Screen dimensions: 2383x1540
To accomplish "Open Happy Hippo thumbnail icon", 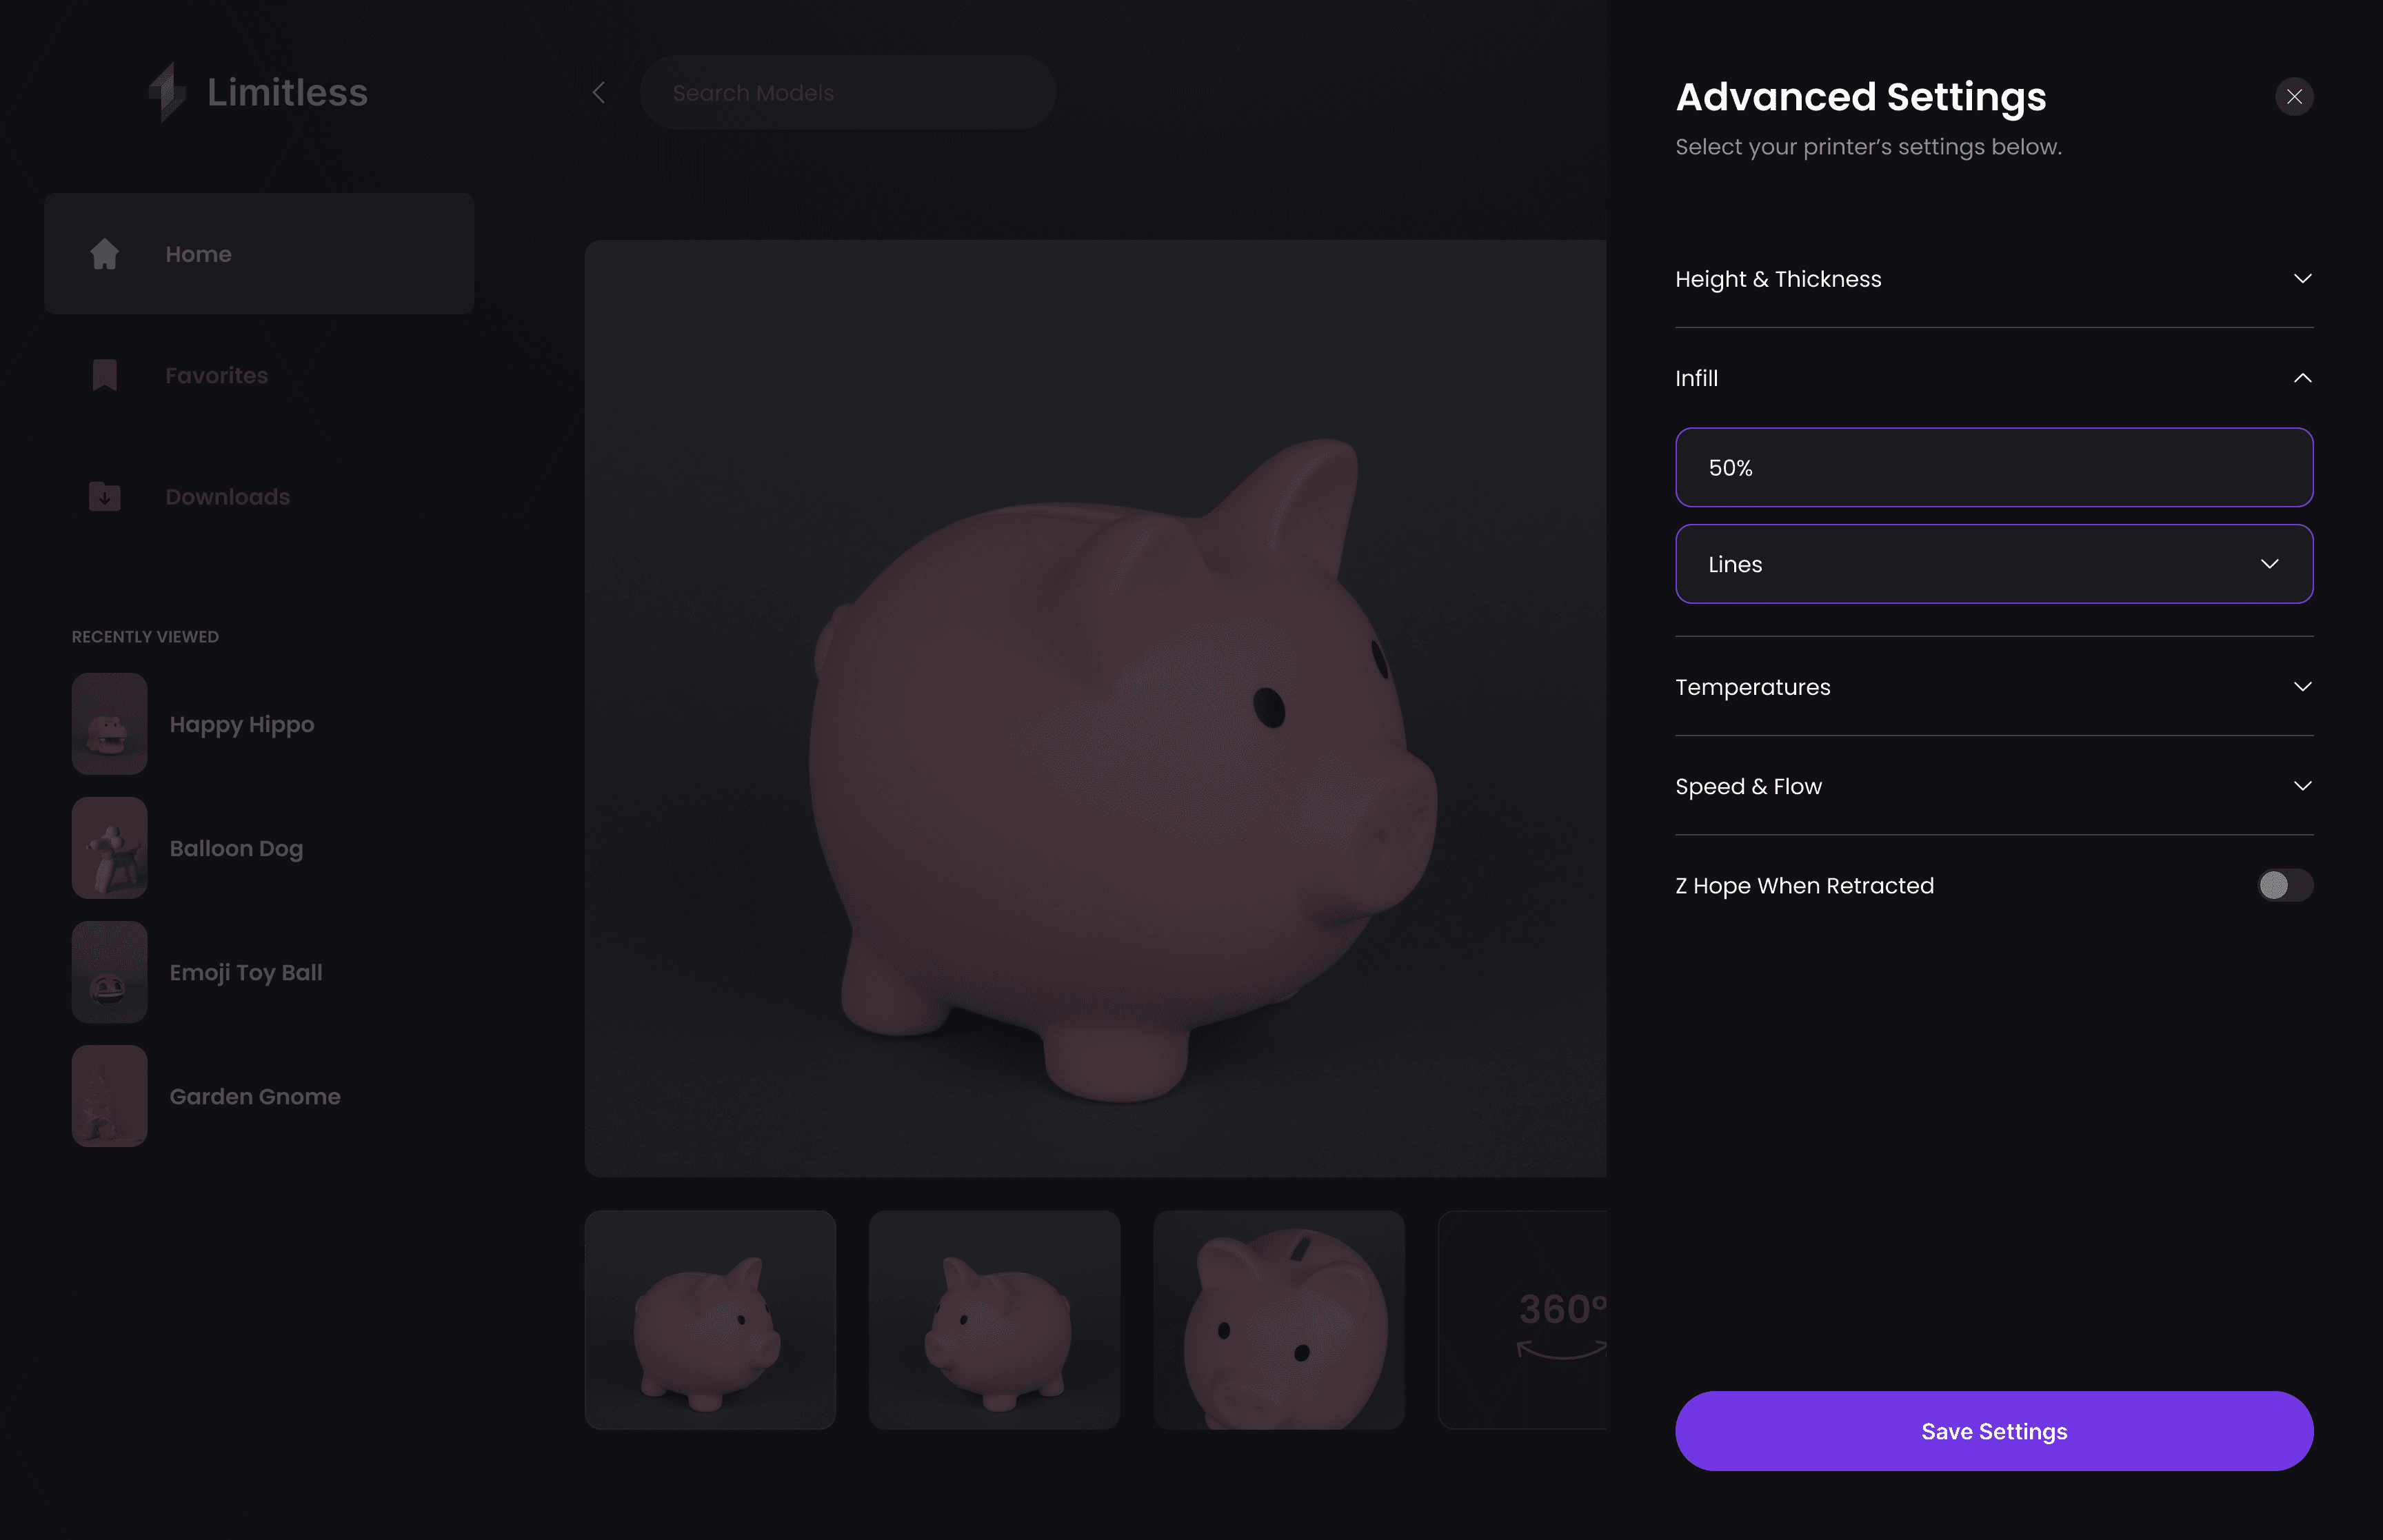I will 110,724.
